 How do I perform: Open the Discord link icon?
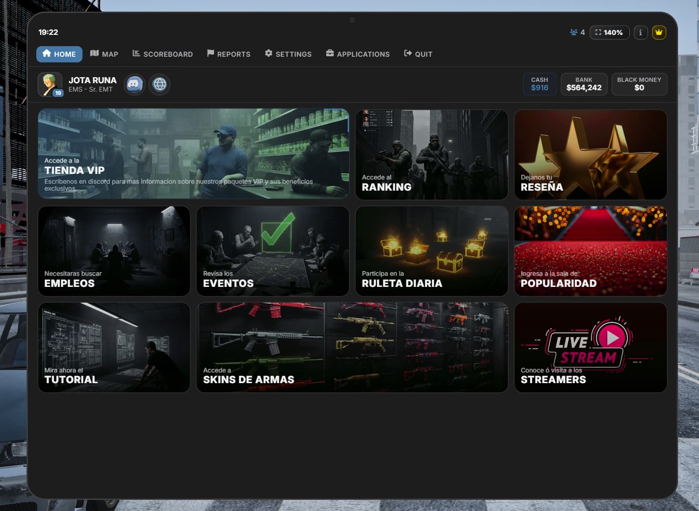point(134,85)
